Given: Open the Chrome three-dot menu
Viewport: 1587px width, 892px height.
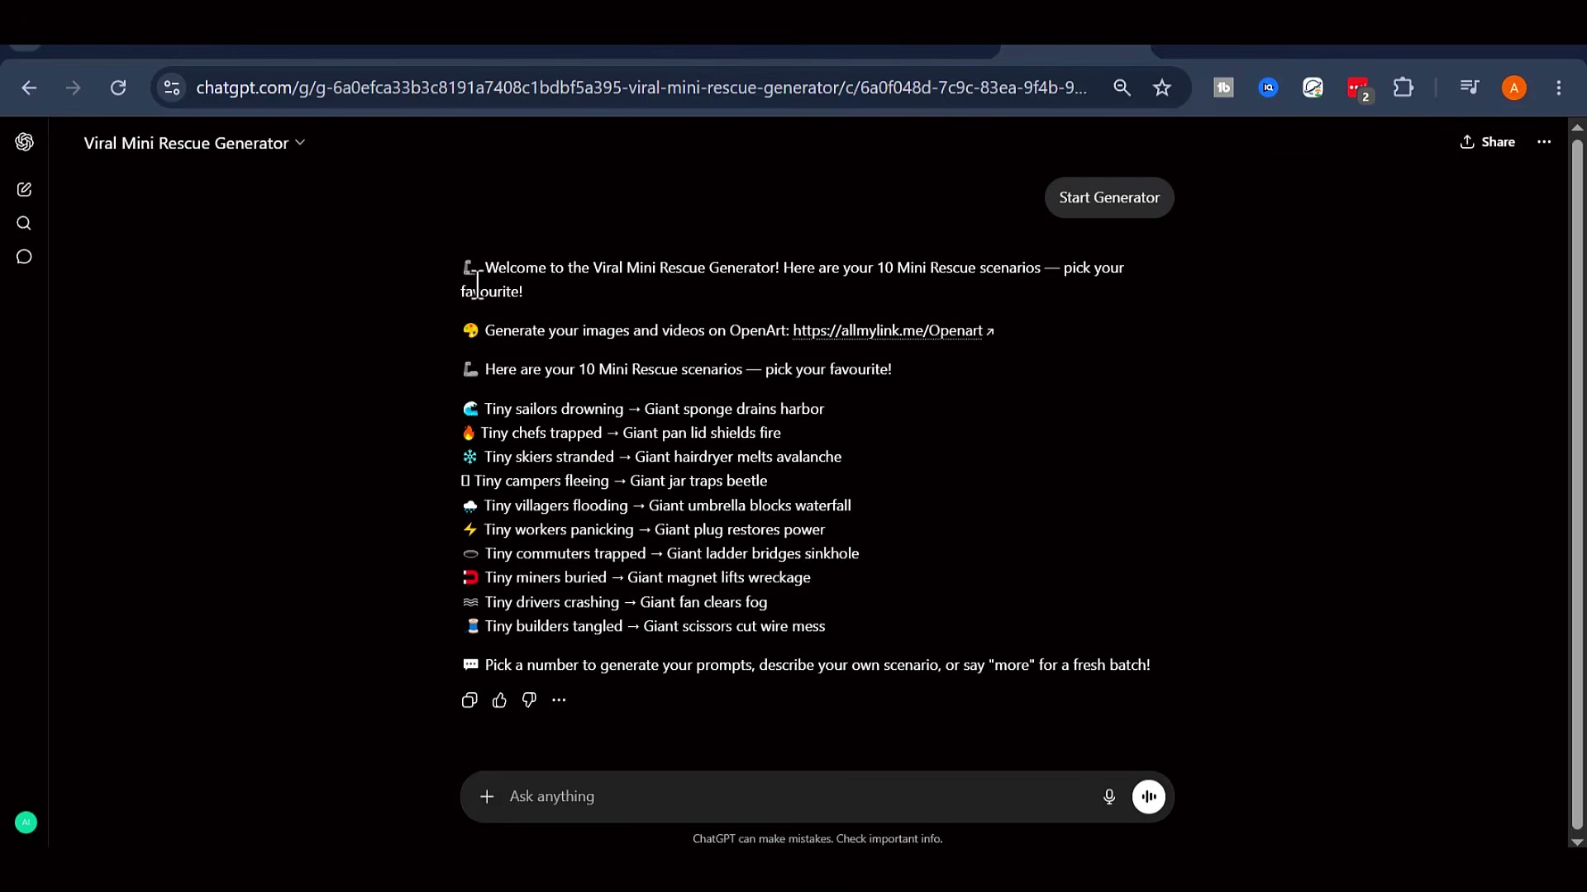Looking at the screenshot, I should 1559,88.
